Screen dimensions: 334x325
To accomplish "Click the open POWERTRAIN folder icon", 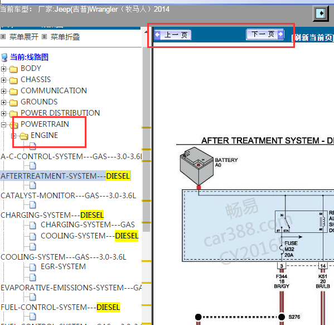I will (14, 125).
